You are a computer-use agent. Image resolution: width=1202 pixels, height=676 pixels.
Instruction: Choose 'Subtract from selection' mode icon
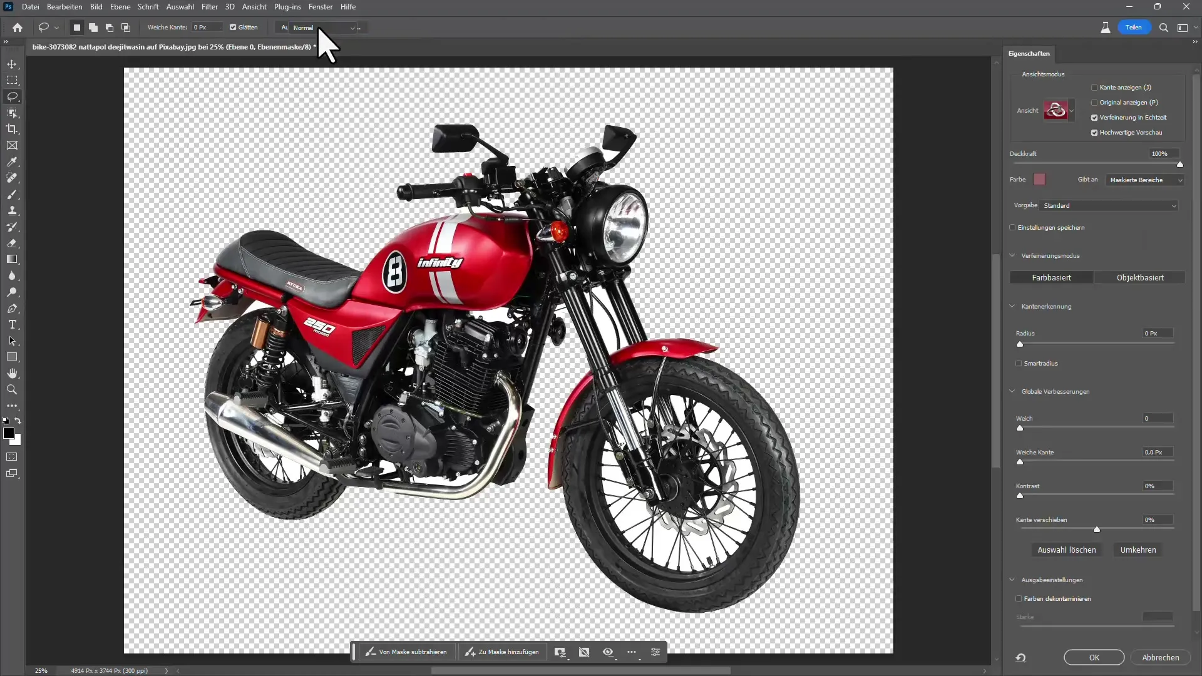(x=110, y=28)
